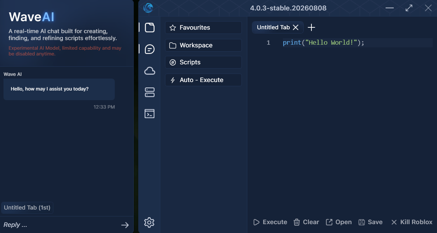Click into the Reply input field
The image size is (437, 233).
click(60, 225)
